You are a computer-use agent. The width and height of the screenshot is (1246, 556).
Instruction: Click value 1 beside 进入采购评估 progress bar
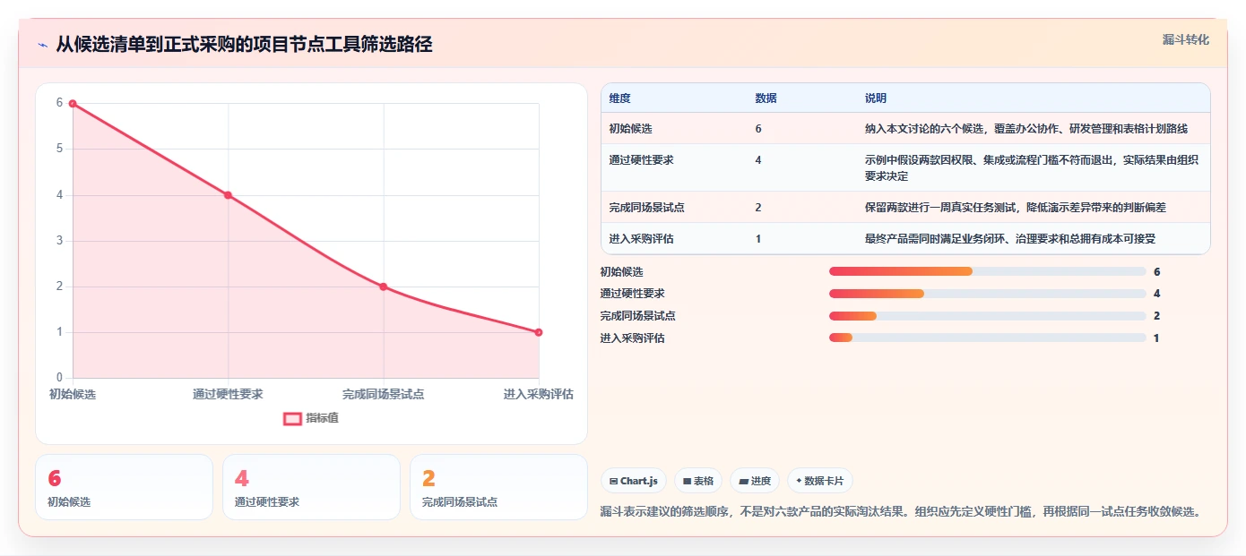point(1157,338)
